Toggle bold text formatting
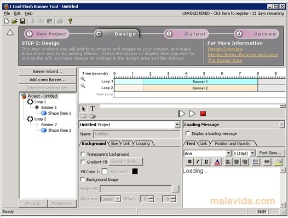 [x=190, y=162]
